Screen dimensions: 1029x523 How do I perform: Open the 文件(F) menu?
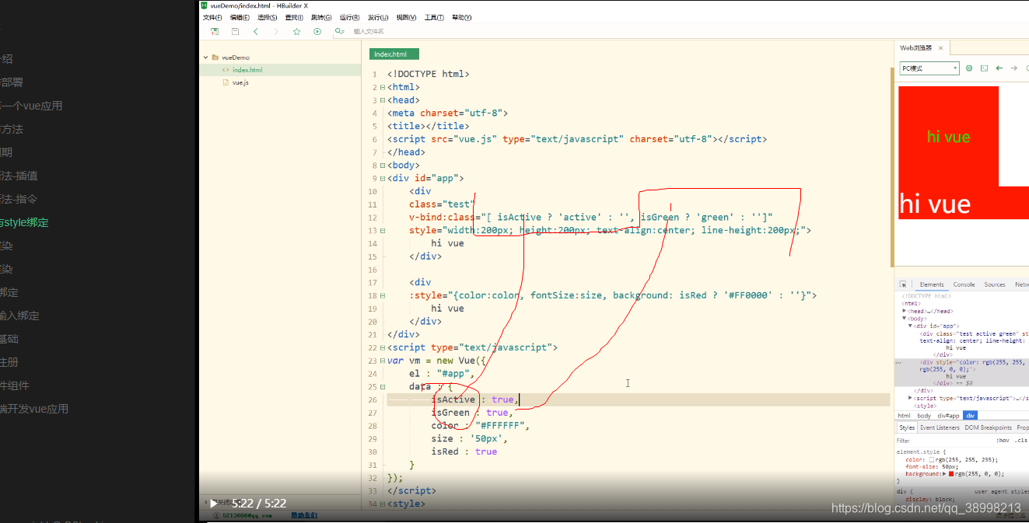coord(212,17)
